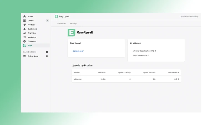This screenshot has height=125, width=222.
Task: Click the 'At a Glance' card title
Action: 135,43
